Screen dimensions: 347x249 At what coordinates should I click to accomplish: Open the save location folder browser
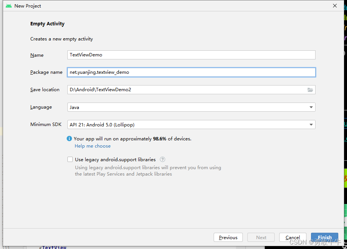tap(310, 90)
